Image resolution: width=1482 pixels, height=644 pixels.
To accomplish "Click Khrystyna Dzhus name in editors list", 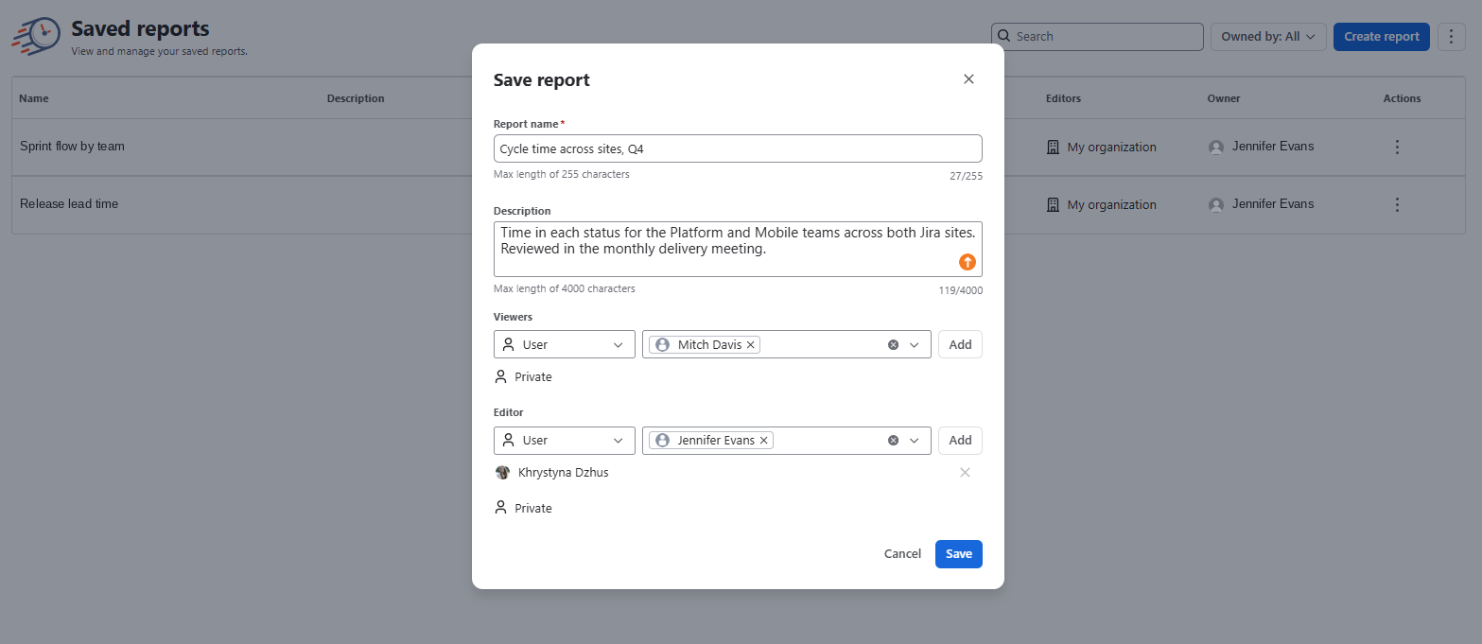I will (564, 473).
